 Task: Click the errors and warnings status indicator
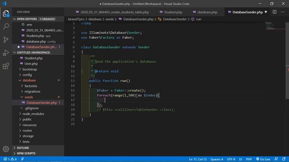click(10, 159)
